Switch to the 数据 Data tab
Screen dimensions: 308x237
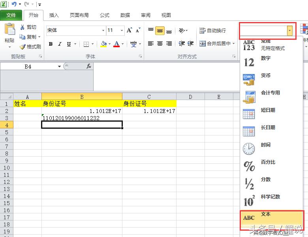(x=125, y=15)
